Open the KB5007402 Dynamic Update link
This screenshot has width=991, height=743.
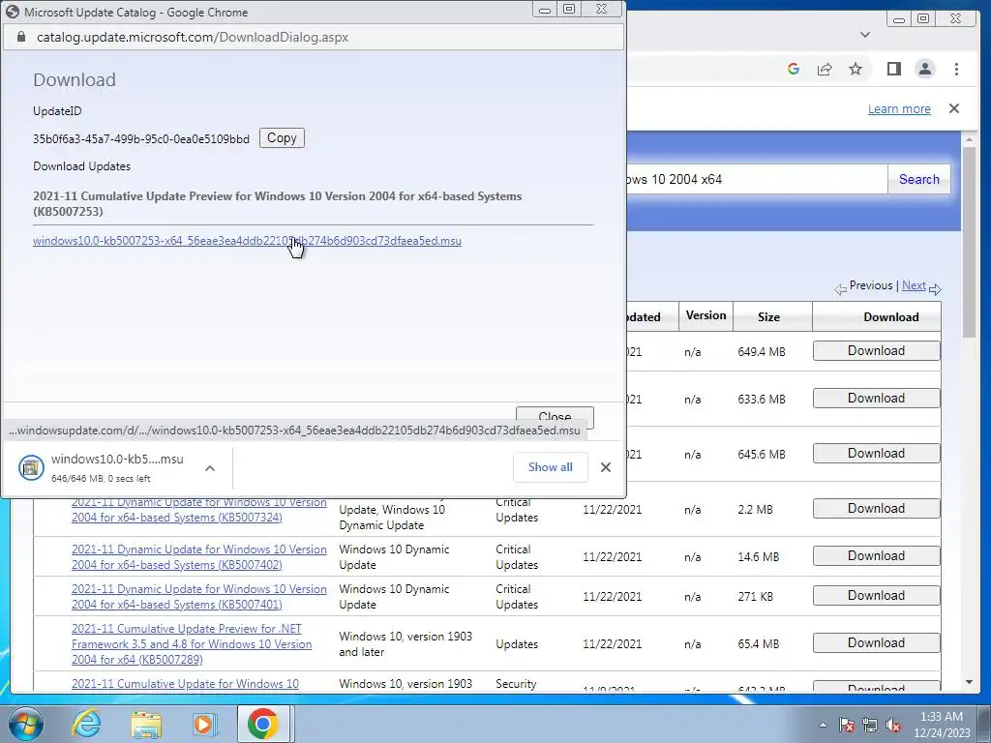click(x=199, y=556)
